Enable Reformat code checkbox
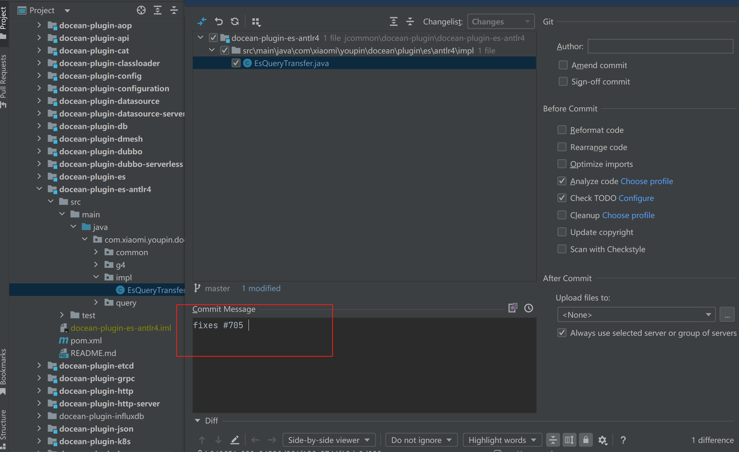The image size is (739, 452). pos(562,130)
